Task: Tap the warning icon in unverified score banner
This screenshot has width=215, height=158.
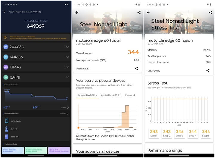Action: (5, 37)
